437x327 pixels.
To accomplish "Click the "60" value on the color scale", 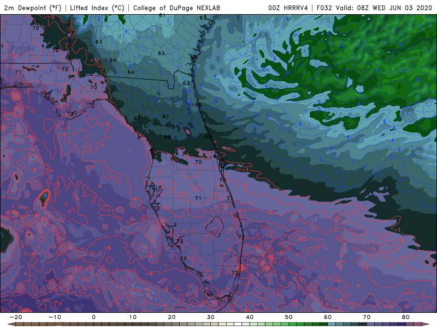I will pyautogui.click(x=328, y=317).
